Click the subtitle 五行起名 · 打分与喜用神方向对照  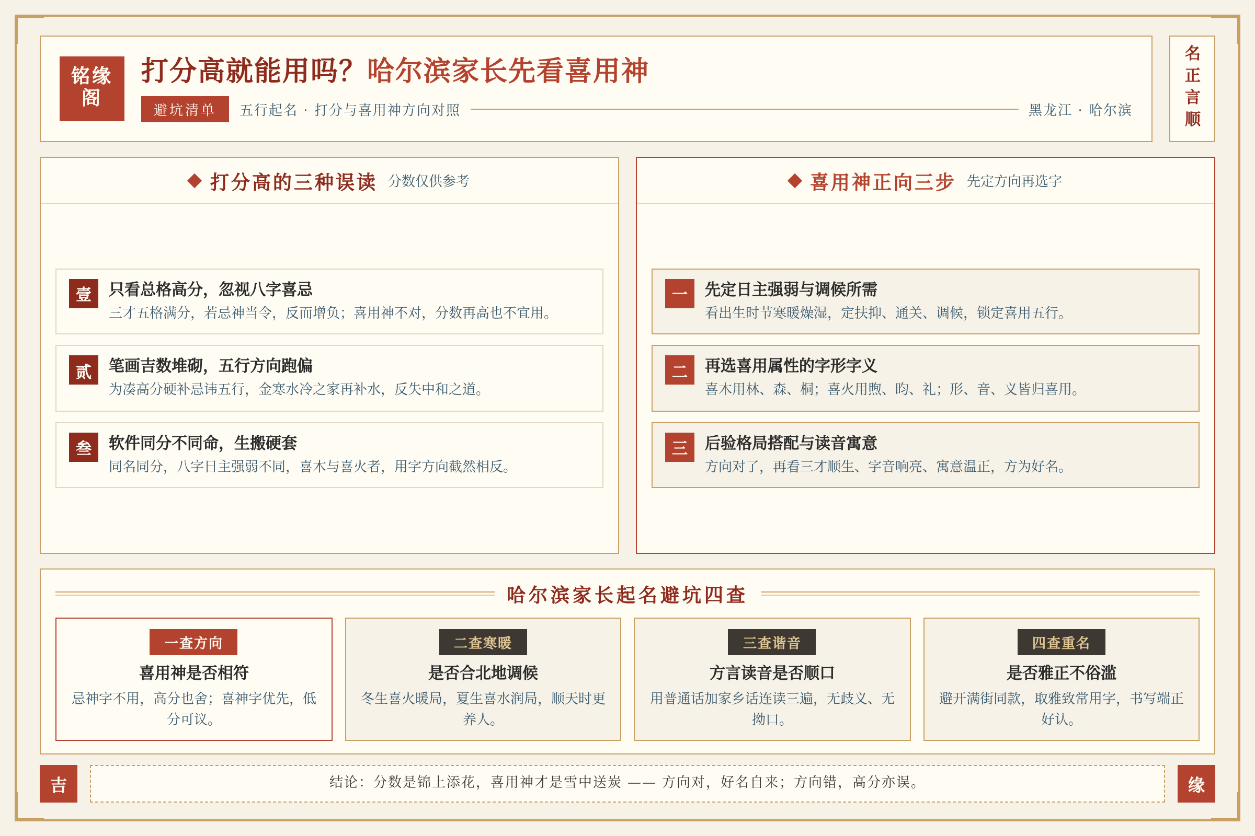tap(350, 110)
